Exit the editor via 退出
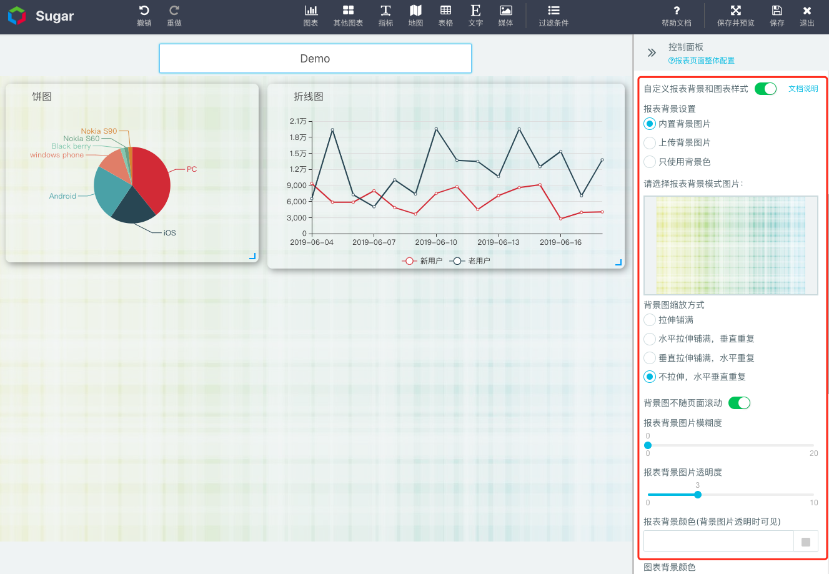Screen dimensions: 829x574 click(807, 16)
